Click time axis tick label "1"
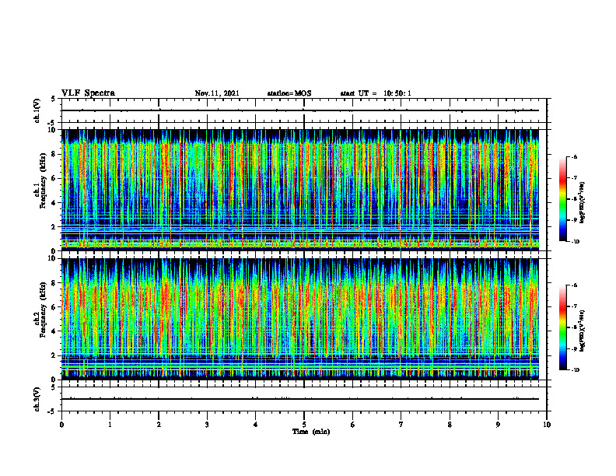This screenshot has width=616, height=476. (x=110, y=425)
